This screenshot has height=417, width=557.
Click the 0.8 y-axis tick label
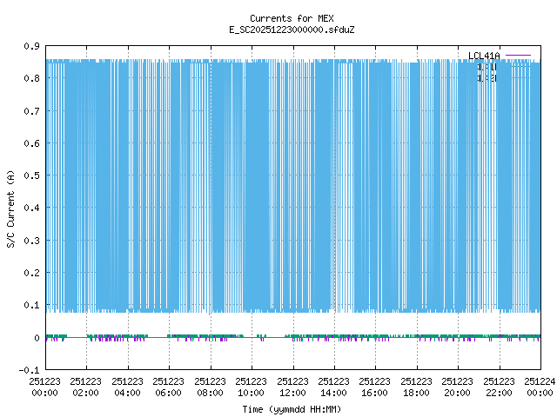click(x=31, y=78)
